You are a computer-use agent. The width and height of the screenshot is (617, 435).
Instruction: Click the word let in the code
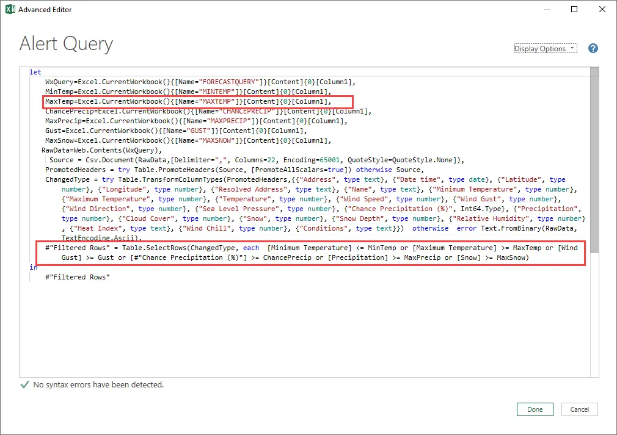click(35, 71)
